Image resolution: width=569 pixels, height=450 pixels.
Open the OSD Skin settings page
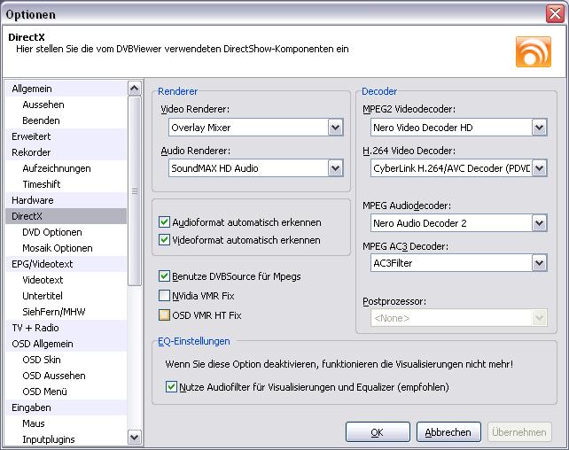pyautogui.click(x=66, y=360)
